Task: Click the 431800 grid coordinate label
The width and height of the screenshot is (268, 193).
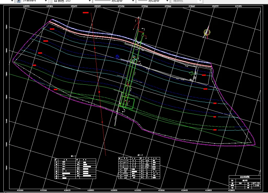Action: [x=50, y=6]
